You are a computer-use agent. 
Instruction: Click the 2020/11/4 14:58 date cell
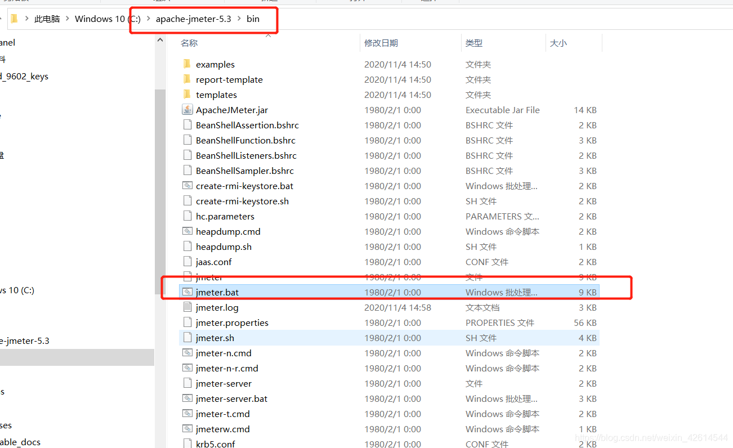tap(397, 307)
